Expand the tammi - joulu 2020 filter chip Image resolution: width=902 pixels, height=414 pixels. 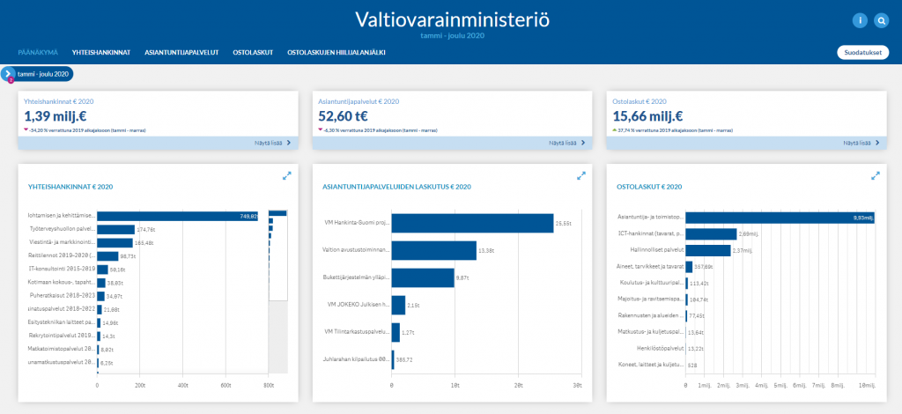[x=42, y=74]
